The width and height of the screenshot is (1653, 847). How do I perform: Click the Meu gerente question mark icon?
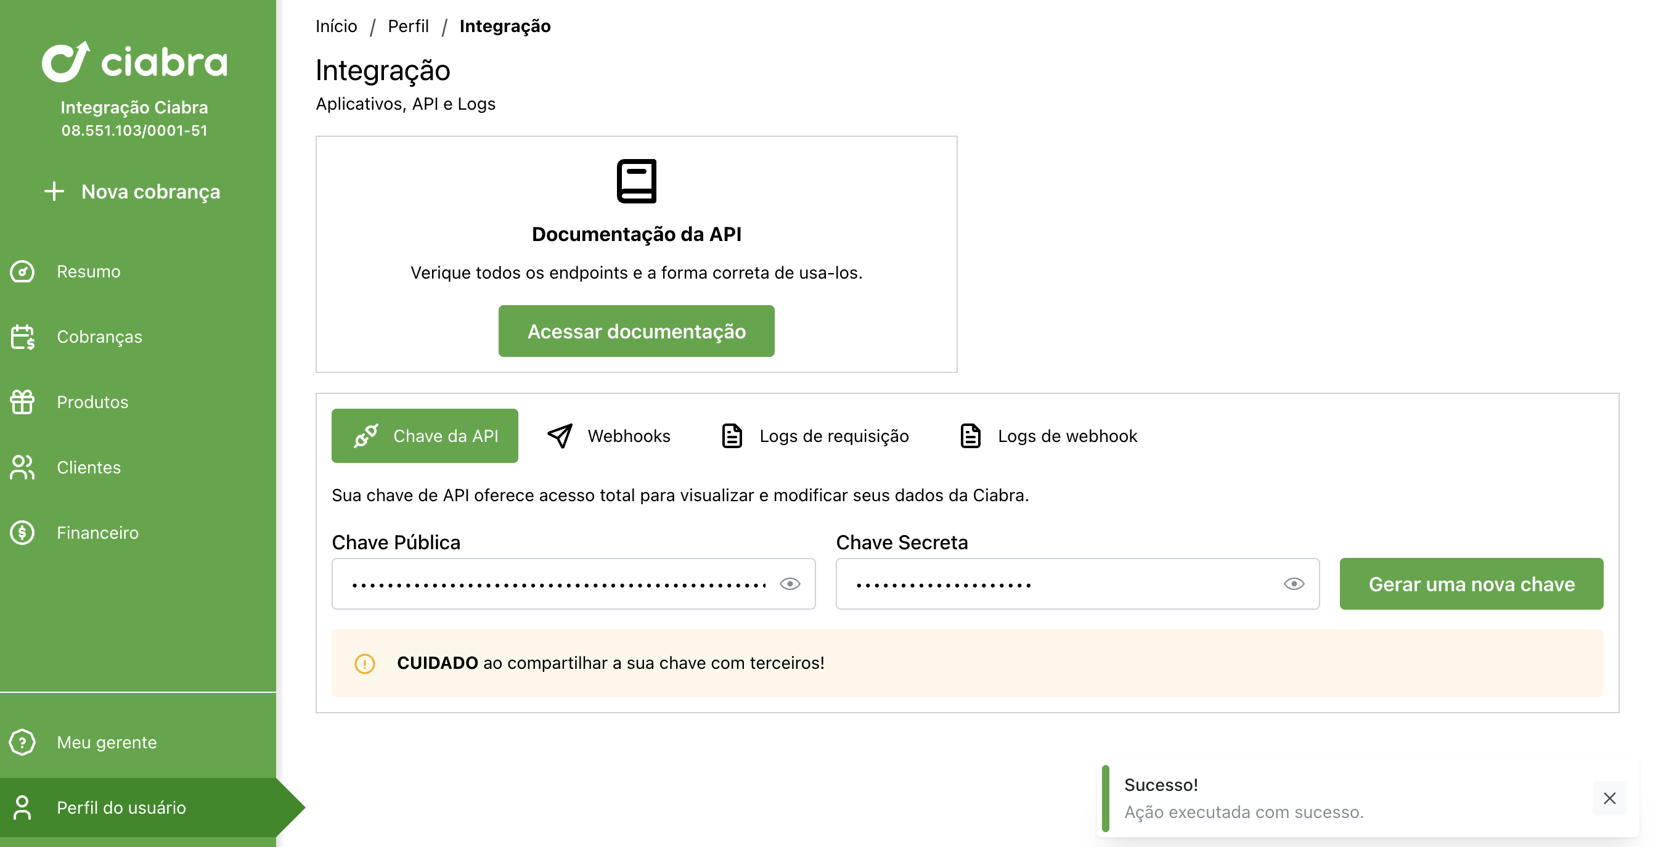22,742
